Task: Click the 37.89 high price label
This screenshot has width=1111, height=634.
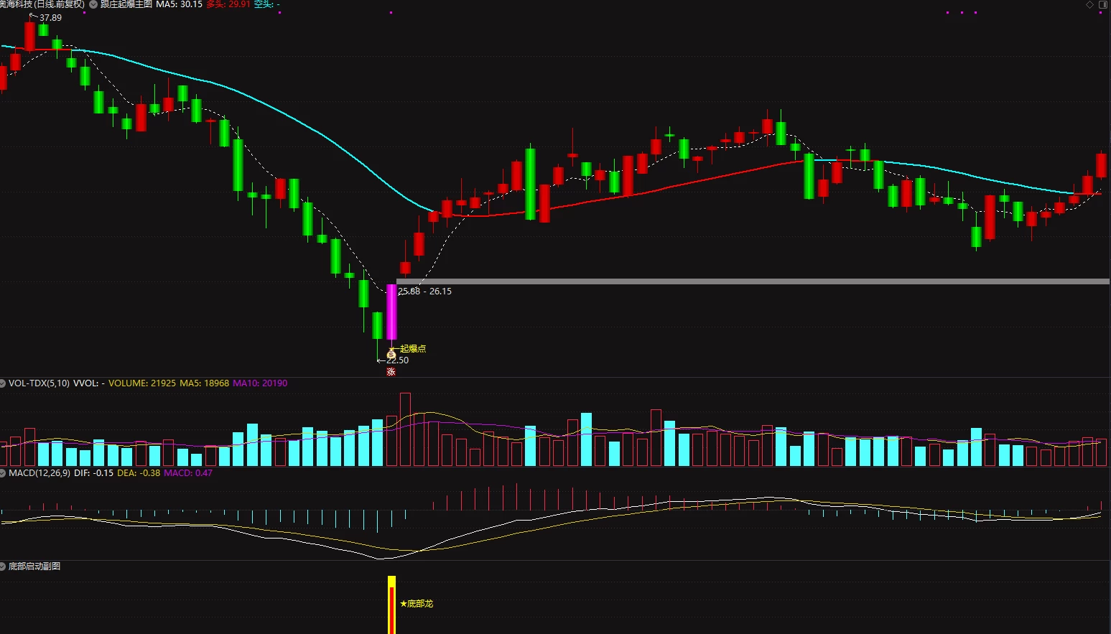Action: [x=50, y=18]
